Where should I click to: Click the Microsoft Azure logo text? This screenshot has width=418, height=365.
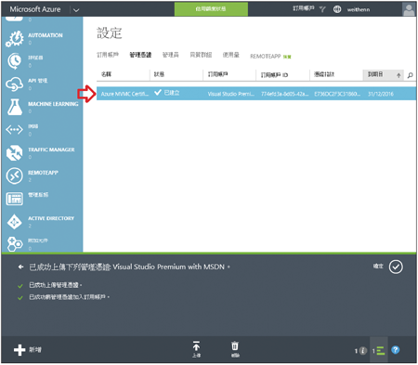[35, 9]
